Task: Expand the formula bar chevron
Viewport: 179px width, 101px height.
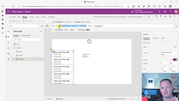Action: click(x=176, y=26)
